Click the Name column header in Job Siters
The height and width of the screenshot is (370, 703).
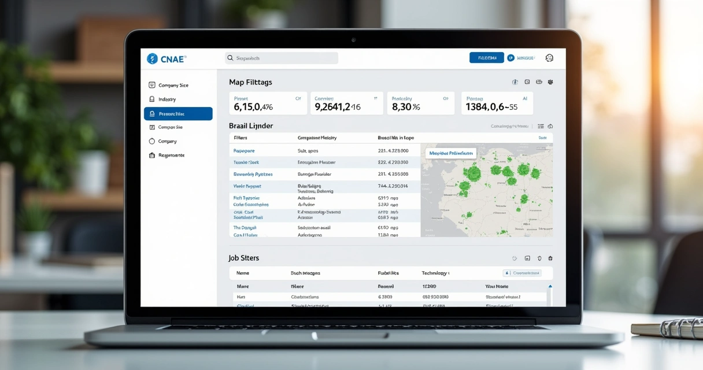click(x=243, y=273)
